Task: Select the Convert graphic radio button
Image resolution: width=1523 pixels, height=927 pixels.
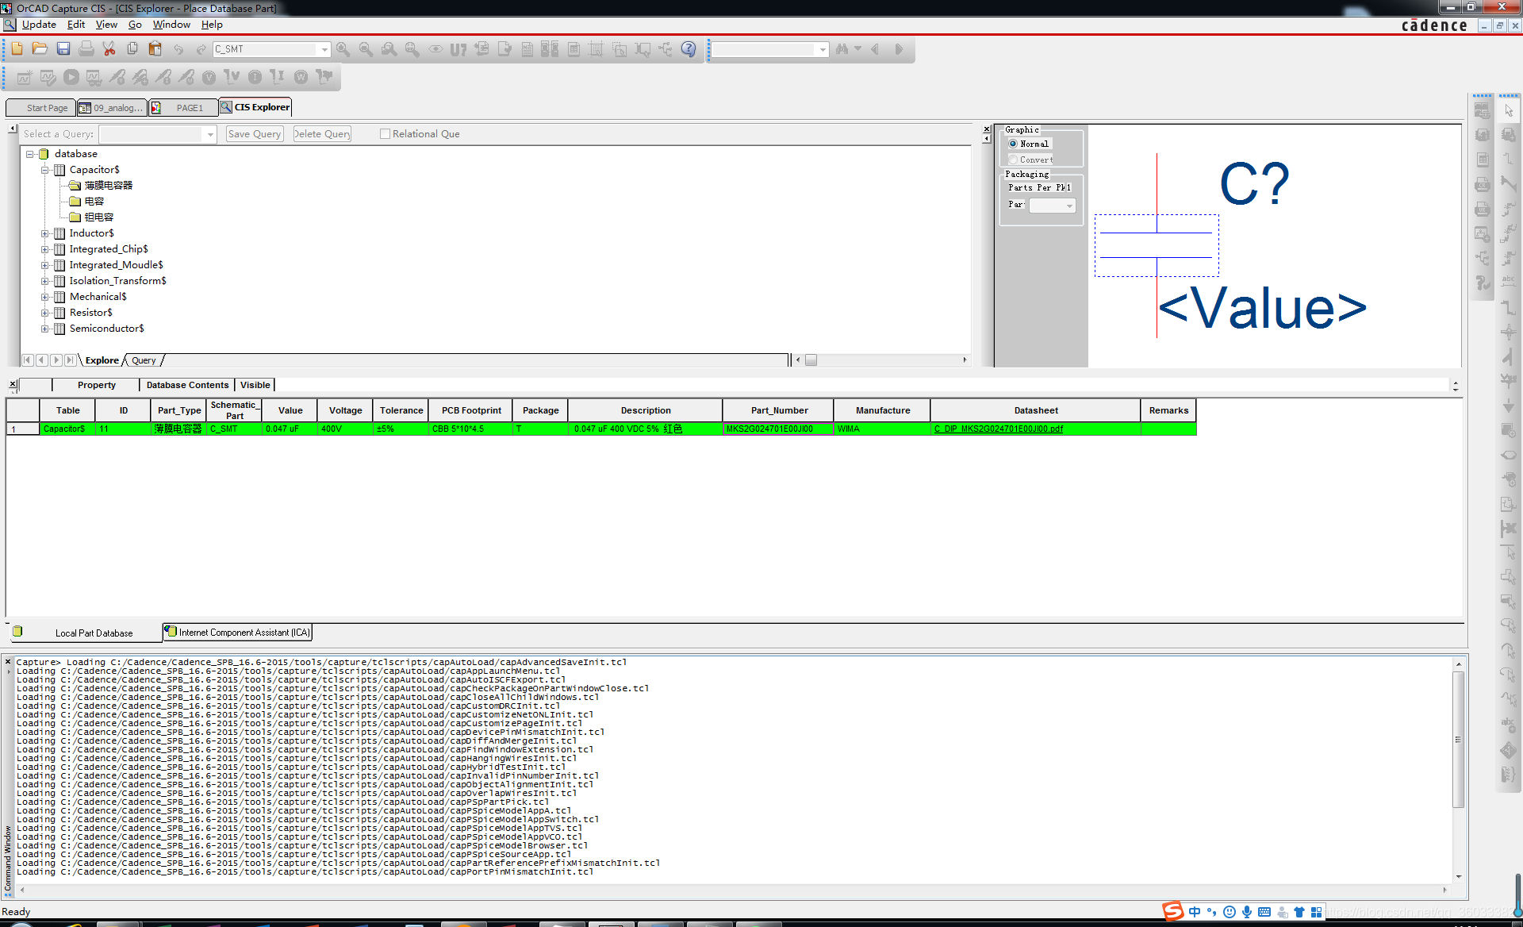Action: click(x=1013, y=160)
